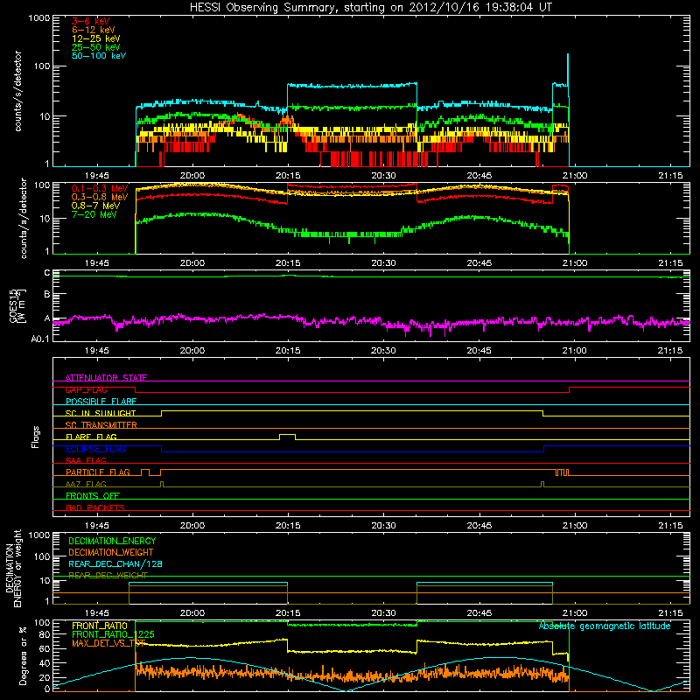700x700 pixels.
Task: Click the POSSIBLE_FLARE flag label
Action: click(x=101, y=402)
